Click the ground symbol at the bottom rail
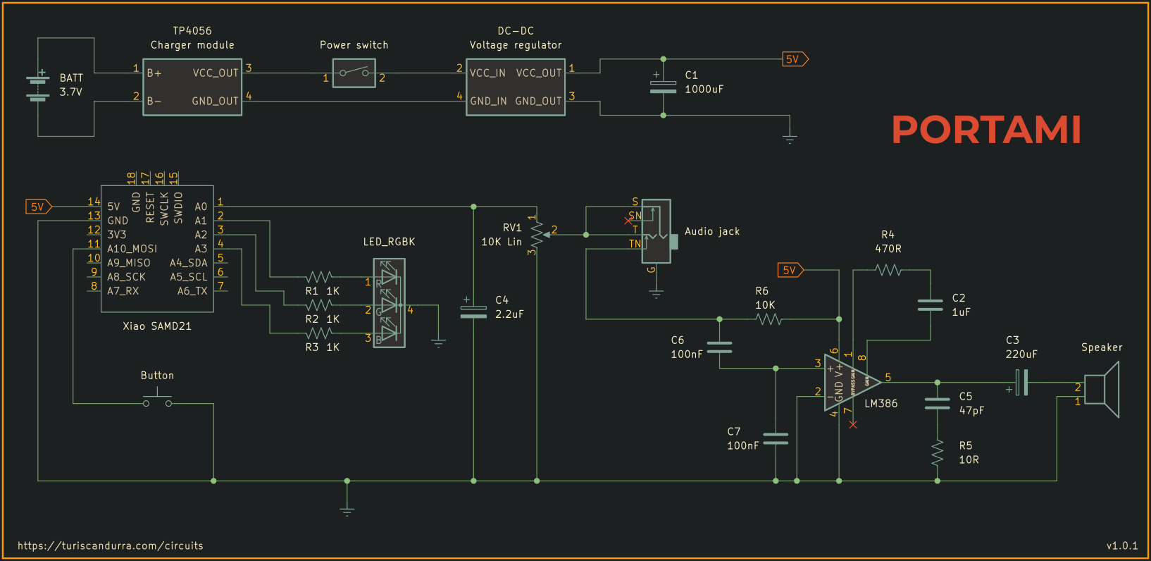The width and height of the screenshot is (1151, 561). tap(347, 512)
